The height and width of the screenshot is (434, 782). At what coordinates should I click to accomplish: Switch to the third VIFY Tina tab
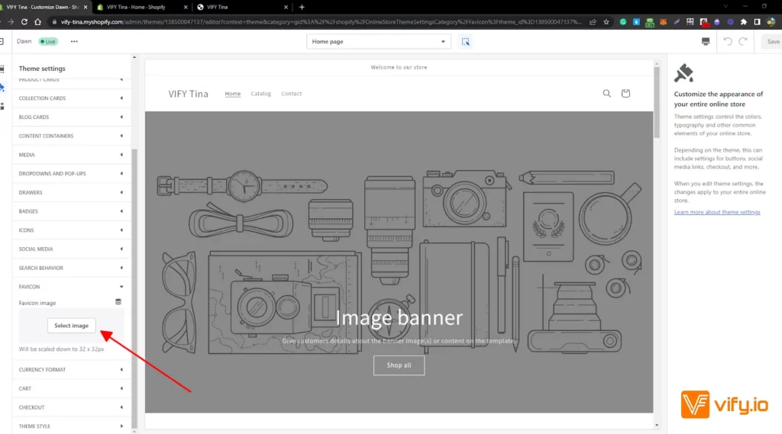coord(242,7)
